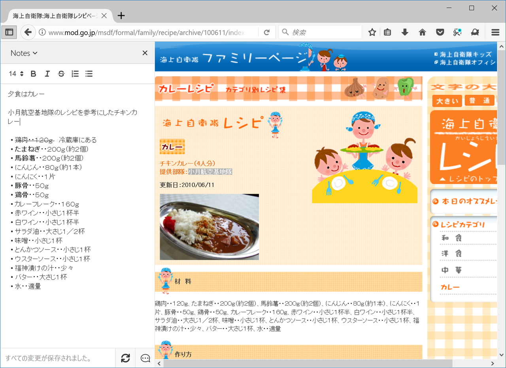Select the カレー recipe category
Screen dimensions: 506x368
pyautogui.click(x=450, y=287)
